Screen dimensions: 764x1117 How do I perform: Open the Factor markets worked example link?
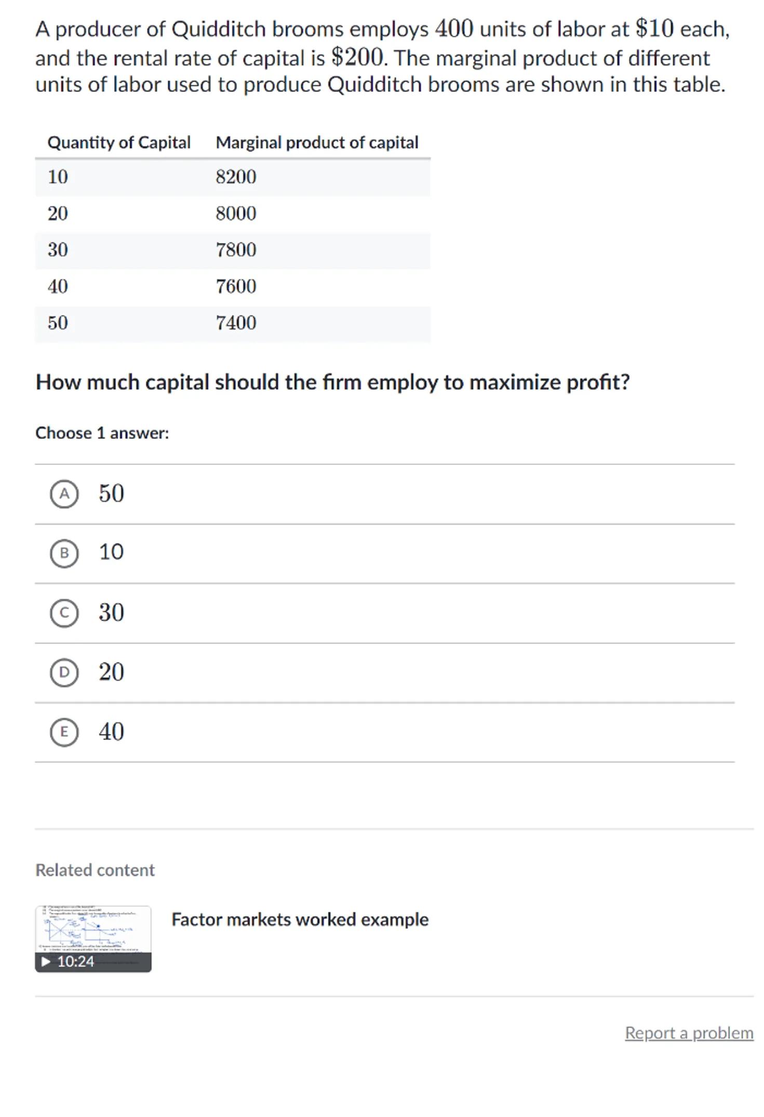click(x=300, y=920)
